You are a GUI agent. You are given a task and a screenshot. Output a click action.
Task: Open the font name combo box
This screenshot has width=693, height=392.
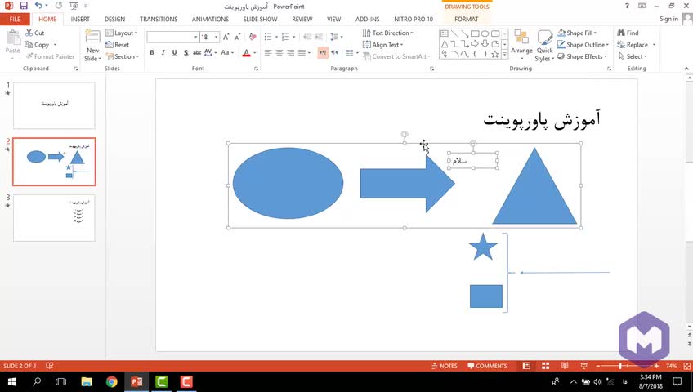pyautogui.click(x=172, y=37)
